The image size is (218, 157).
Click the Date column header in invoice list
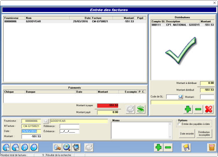81,18
